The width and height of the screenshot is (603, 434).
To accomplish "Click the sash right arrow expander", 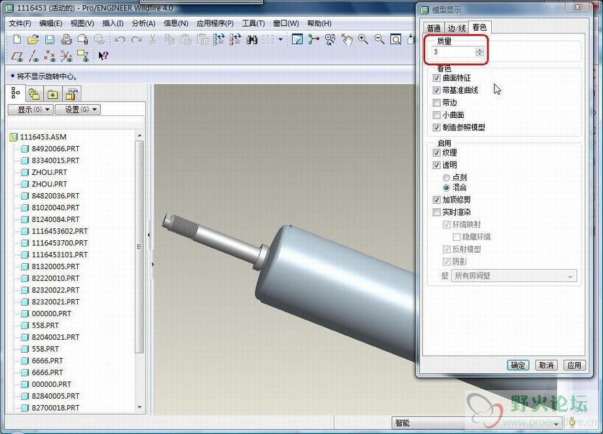I will pos(152,264).
